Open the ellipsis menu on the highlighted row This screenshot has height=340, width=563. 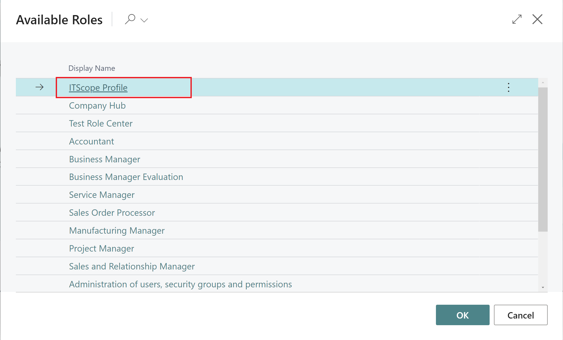tap(508, 87)
